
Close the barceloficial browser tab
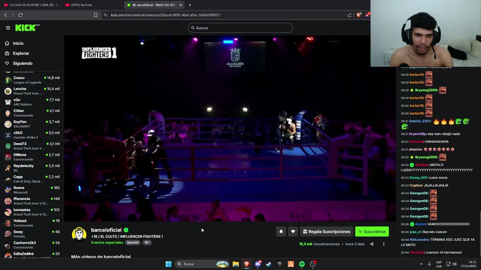(x=180, y=5)
